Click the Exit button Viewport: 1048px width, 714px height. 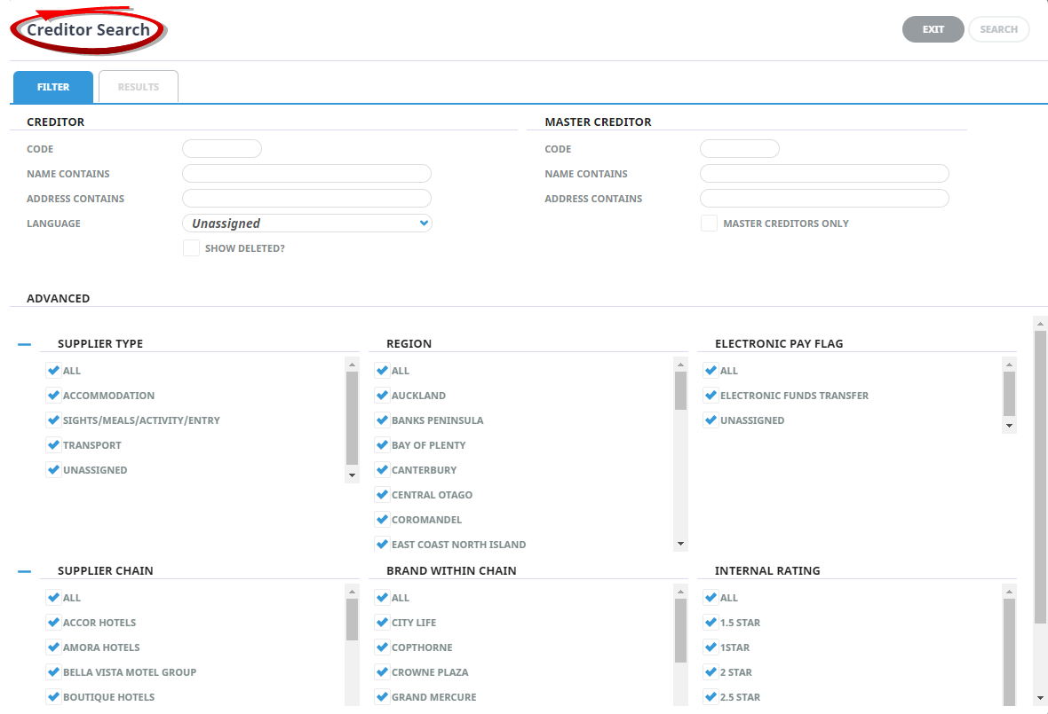pyautogui.click(x=933, y=29)
